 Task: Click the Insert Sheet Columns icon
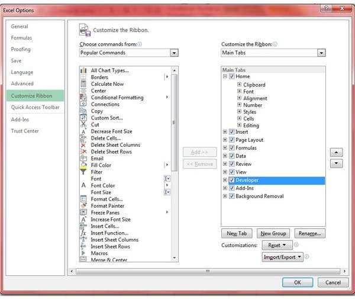click(x=83, y=239)
